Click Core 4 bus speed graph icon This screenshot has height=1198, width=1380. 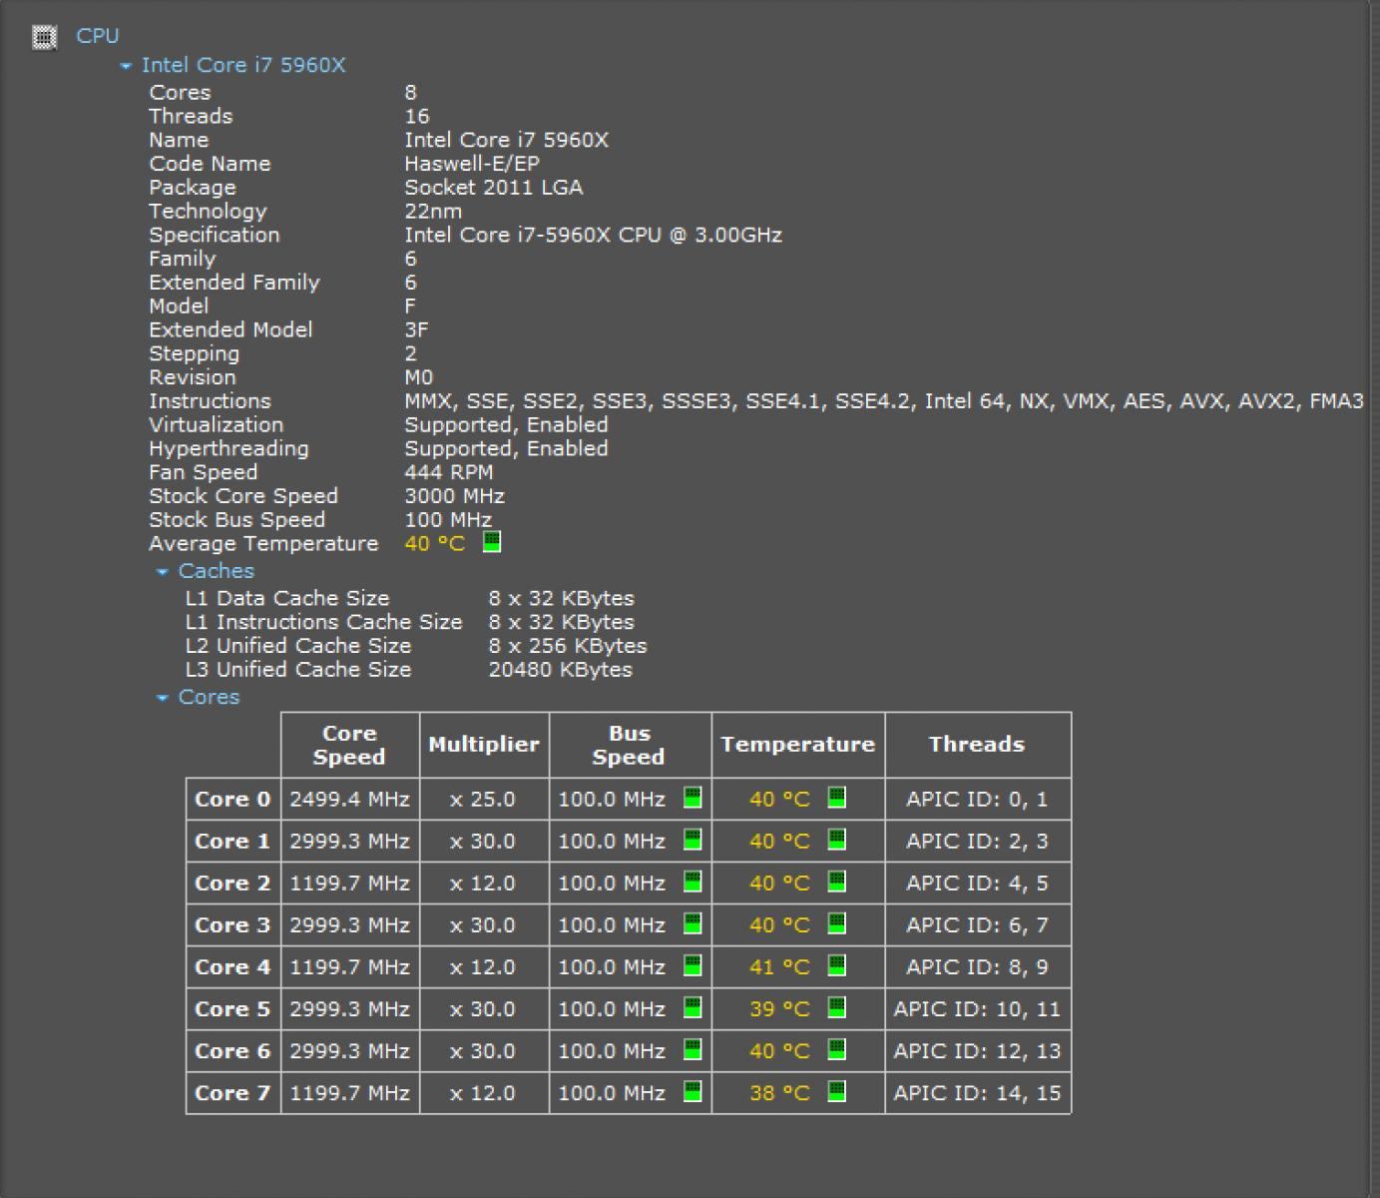tap(692, 965)
